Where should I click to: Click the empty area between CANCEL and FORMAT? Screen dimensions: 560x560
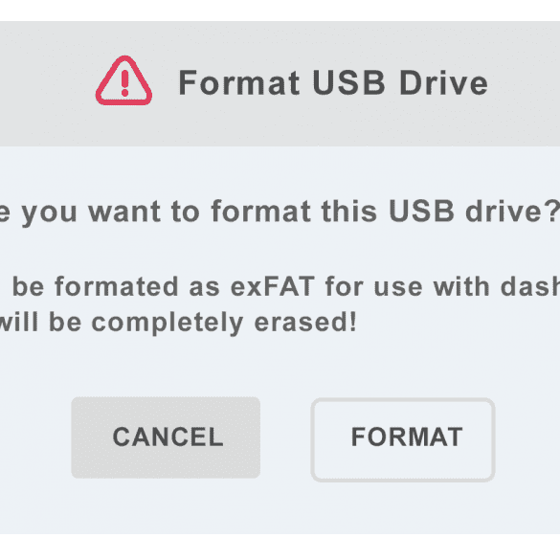(285, 437)
